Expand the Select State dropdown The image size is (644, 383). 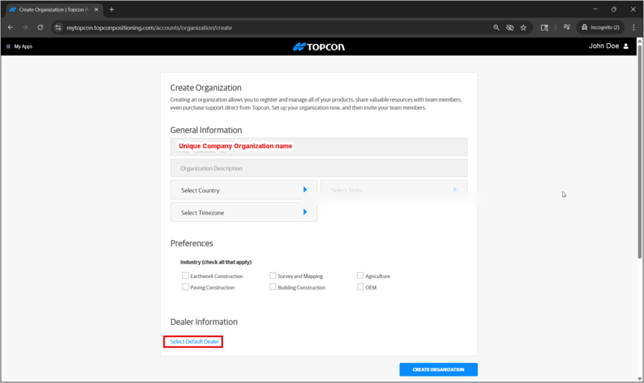tap(394, 191)
